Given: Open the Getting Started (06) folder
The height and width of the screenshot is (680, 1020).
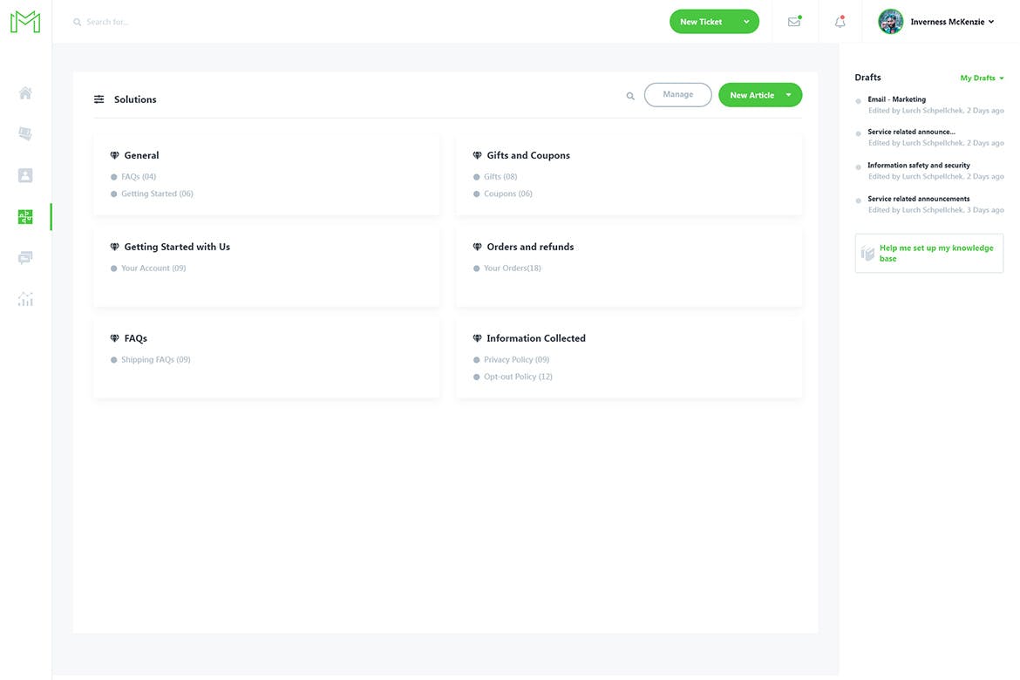Looking at the screenshot, I should [x=157, y=194].
